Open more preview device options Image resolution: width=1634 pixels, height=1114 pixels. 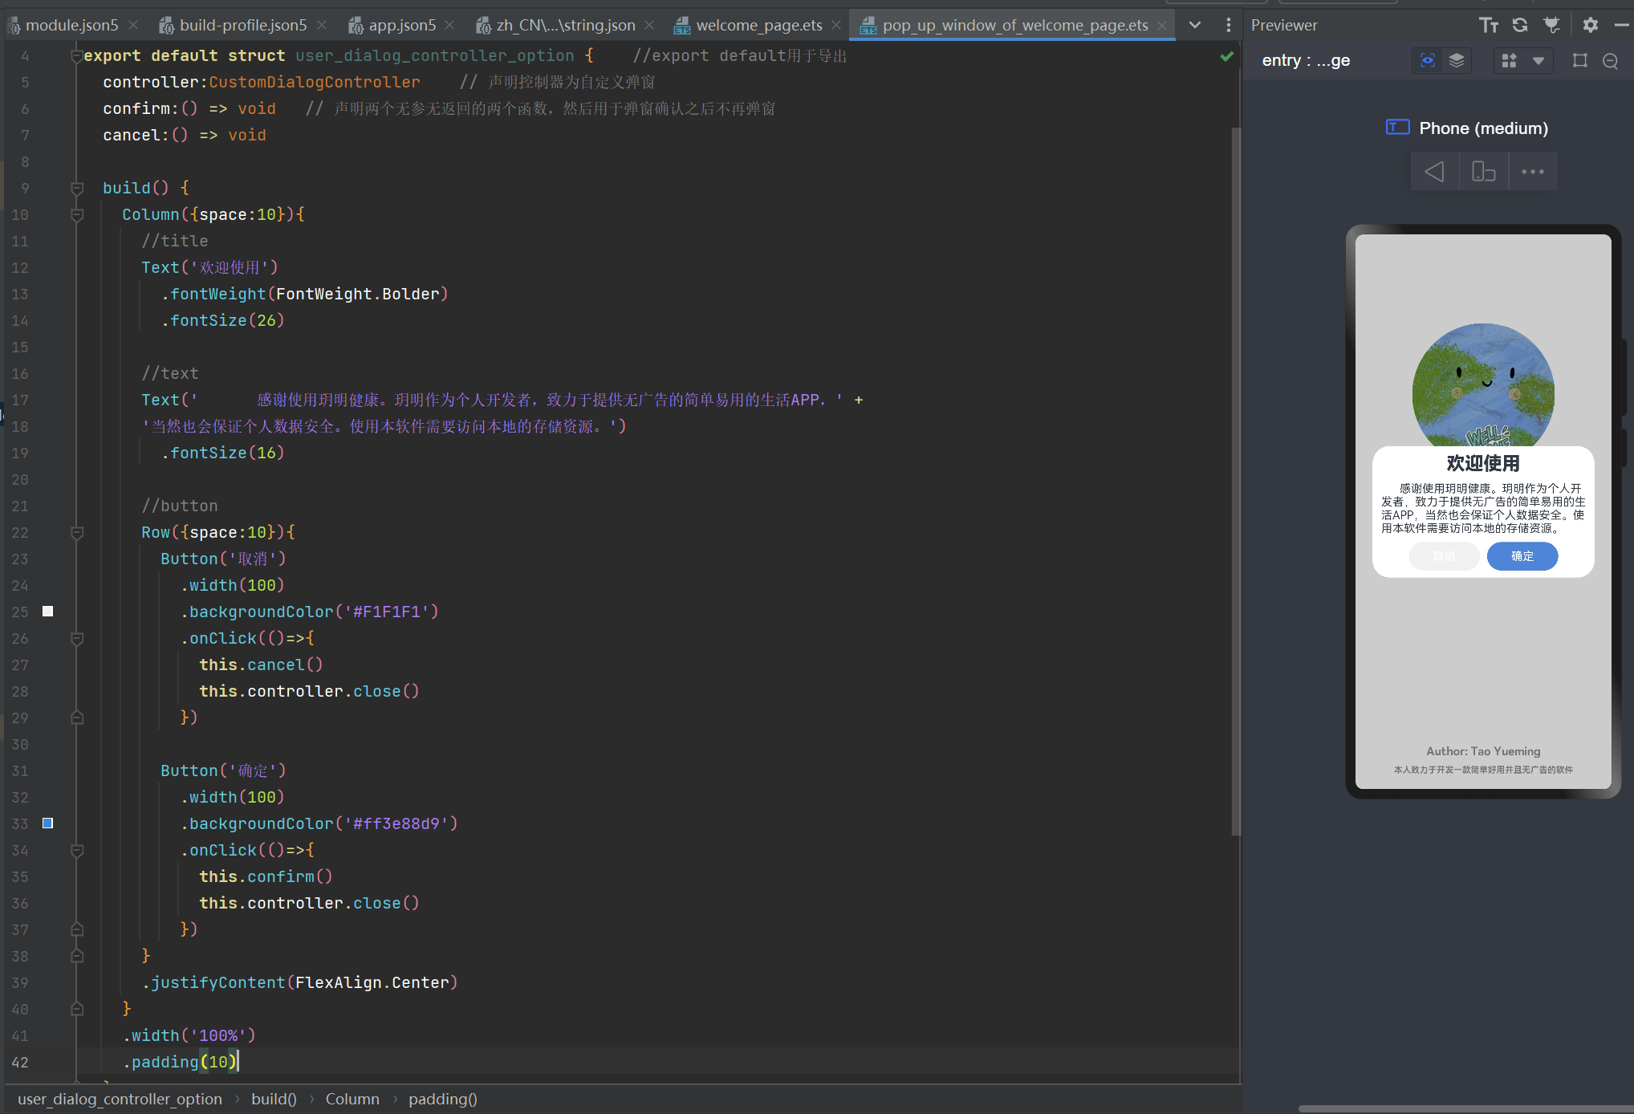(1533, 172)
